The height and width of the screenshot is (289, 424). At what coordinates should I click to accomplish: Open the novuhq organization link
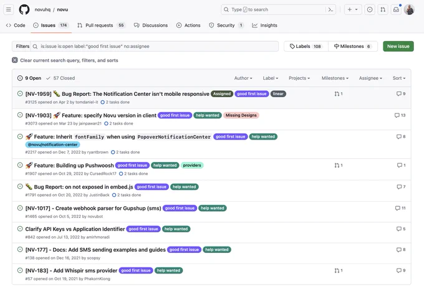point(42,9)
